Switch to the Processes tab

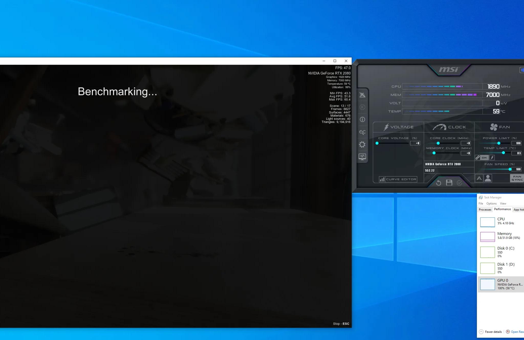[485, 210]
